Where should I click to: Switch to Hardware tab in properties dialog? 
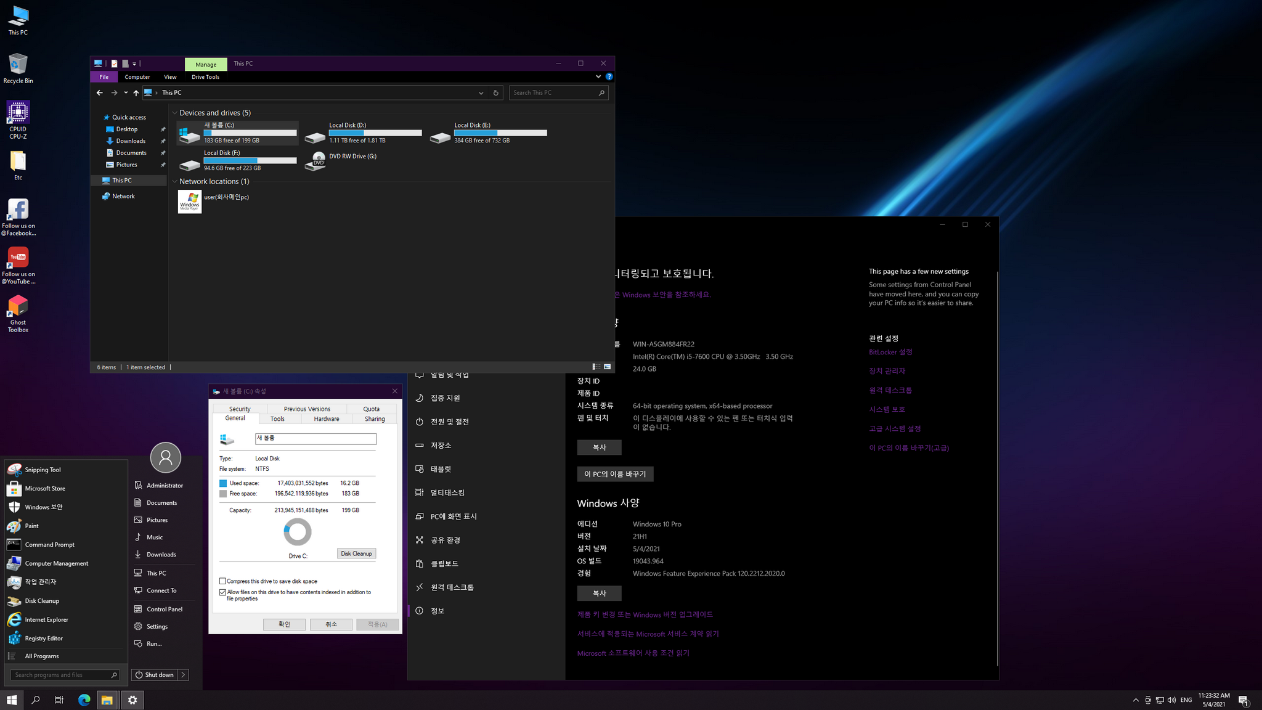coord(327,418)
